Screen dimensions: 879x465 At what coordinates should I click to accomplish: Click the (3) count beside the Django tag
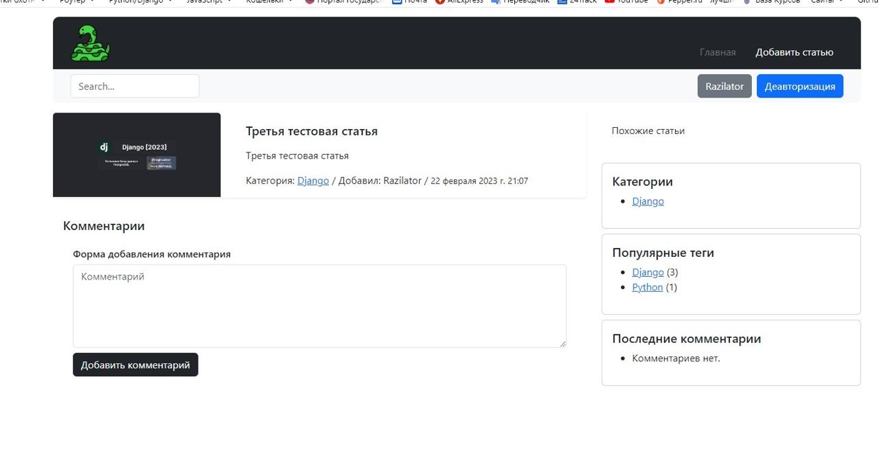pyautogui.click(x=672, y=273)
